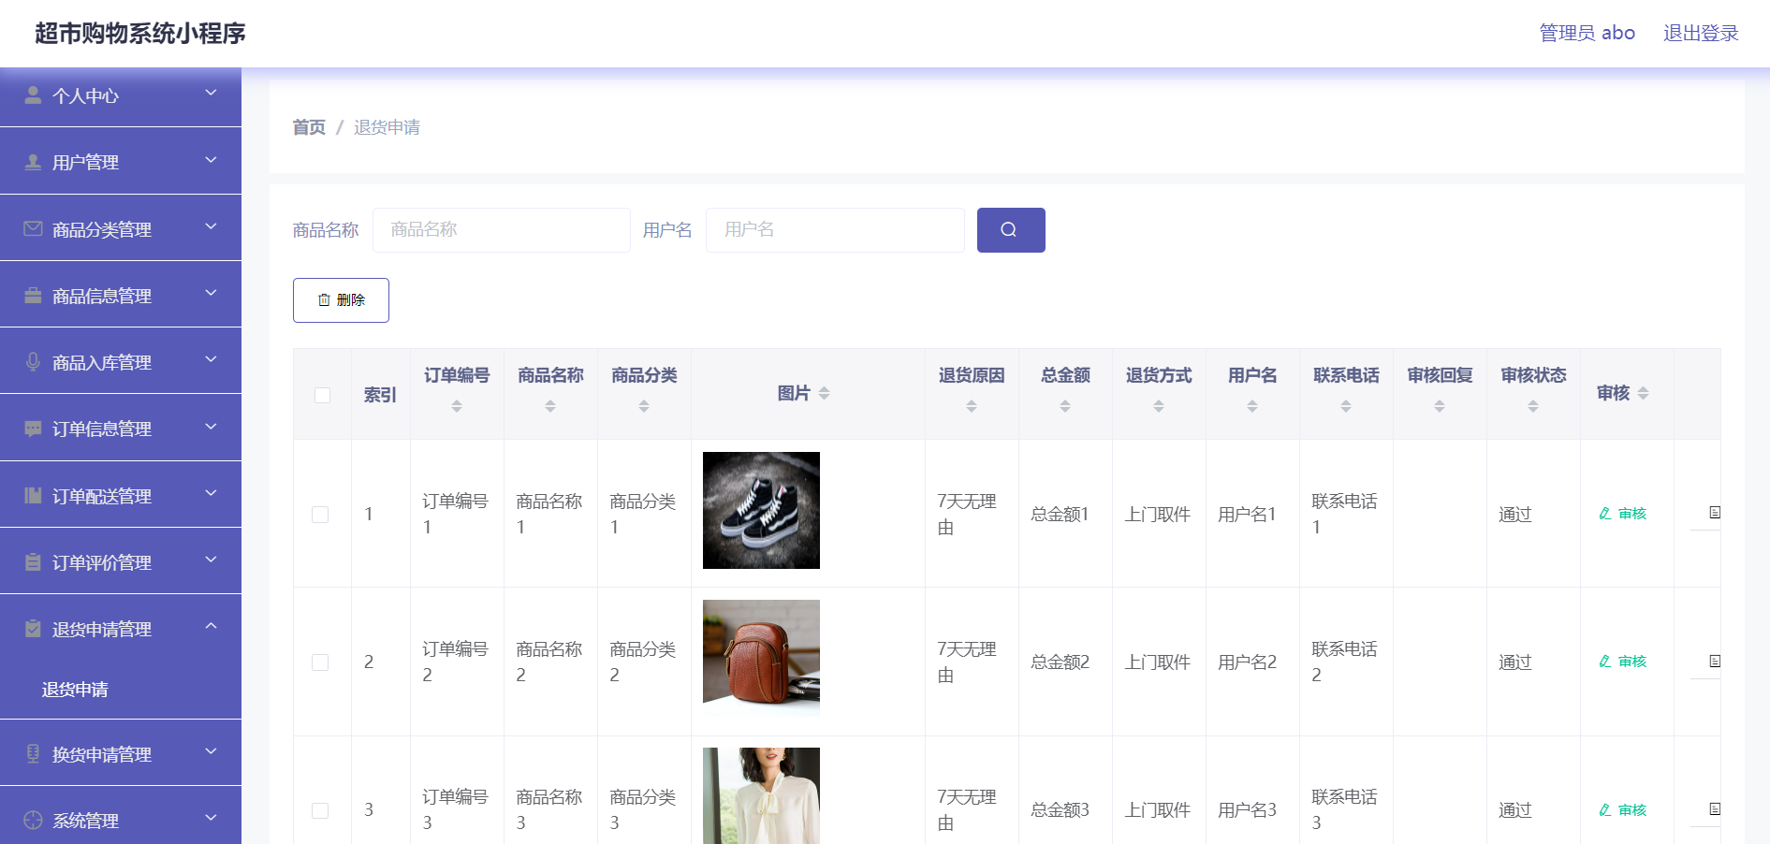Click the person icon beside 用户管理

[x=33, y=162]
